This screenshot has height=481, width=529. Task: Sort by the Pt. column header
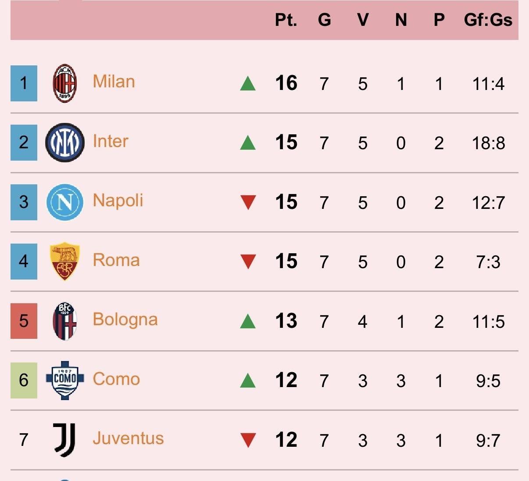coord(286,20)
